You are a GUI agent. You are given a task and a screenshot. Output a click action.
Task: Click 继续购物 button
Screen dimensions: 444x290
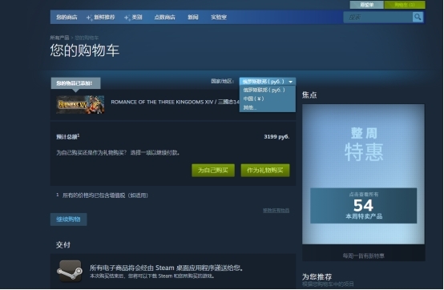[x=69, y=220]
